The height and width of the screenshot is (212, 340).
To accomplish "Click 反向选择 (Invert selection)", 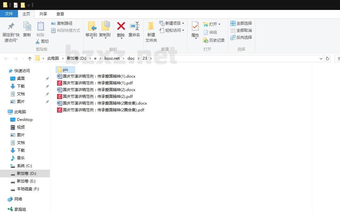I will click(241, 38).
